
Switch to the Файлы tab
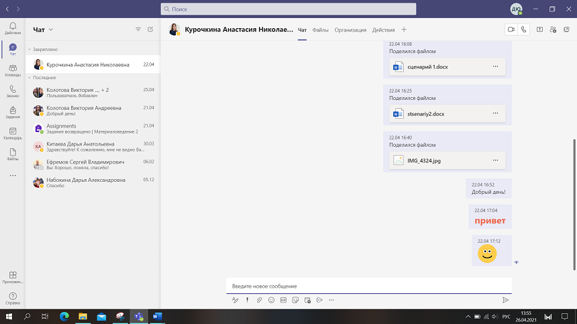[x=321, y=30]
